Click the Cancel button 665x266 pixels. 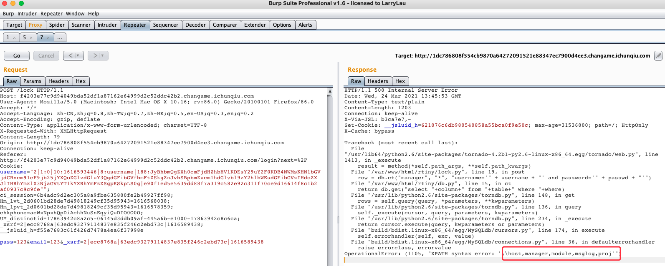pos(46,55)
